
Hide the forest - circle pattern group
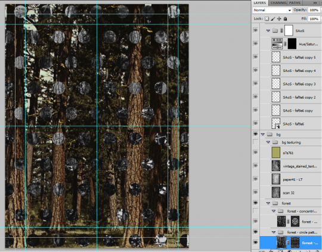[x=255, y=232]
